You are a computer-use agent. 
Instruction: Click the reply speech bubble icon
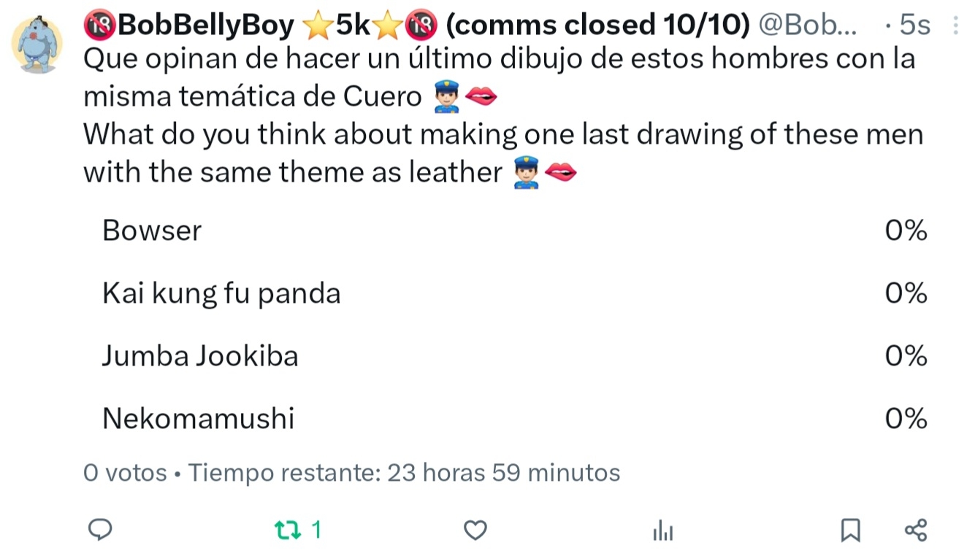tap(99, 530)
